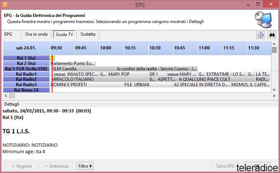Click the orange app icon in title bar
Image resolution: width=280 pixels, height=173 pixels.
[5, 4]
